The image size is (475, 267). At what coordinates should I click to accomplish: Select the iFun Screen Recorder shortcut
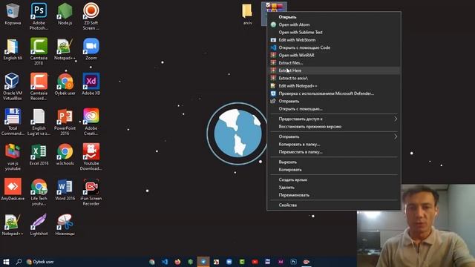pyautogui.click(x=91, y=191)
